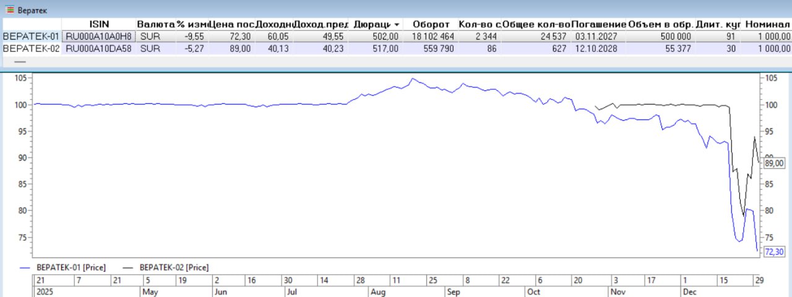The height and width of the screenshot is (297, 792).
Task: Sort table by ISIN column header
Action: (x=98, y=24)
